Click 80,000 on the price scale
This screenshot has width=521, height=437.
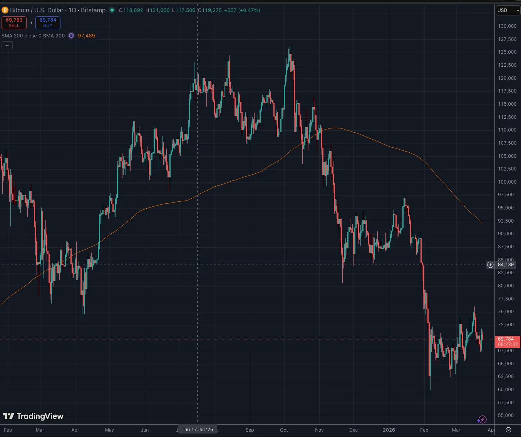[x=506, y=286]
